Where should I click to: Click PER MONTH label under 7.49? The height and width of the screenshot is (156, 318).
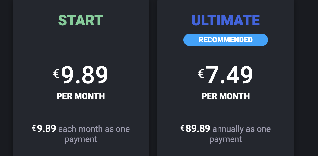225,96
